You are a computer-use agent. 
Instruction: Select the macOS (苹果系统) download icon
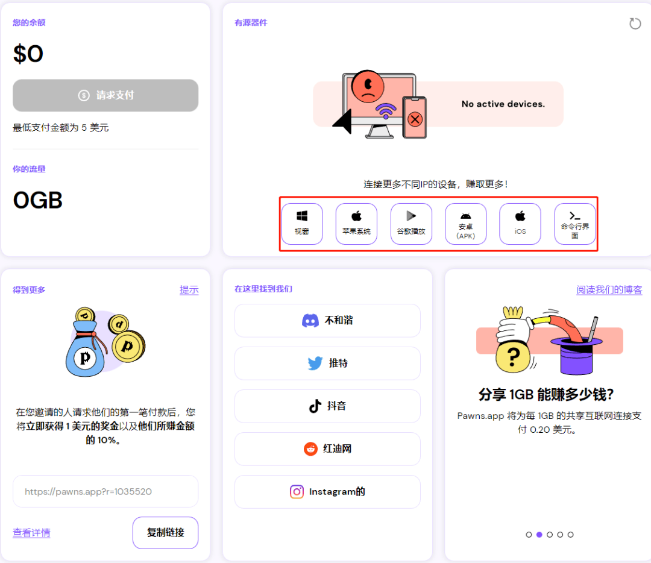(356, 224)
